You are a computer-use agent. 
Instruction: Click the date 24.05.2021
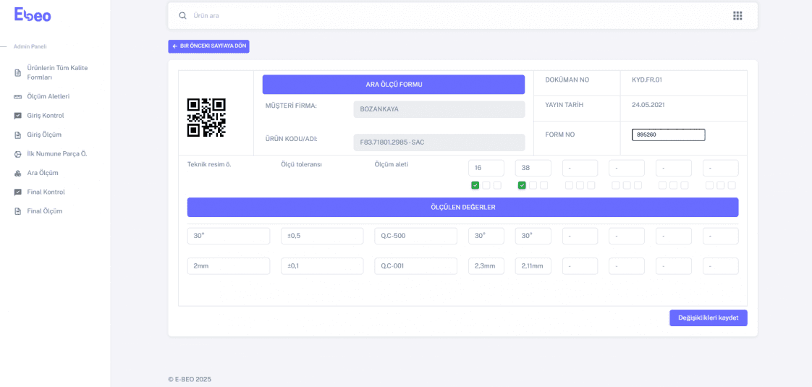(x=648, y=105)
